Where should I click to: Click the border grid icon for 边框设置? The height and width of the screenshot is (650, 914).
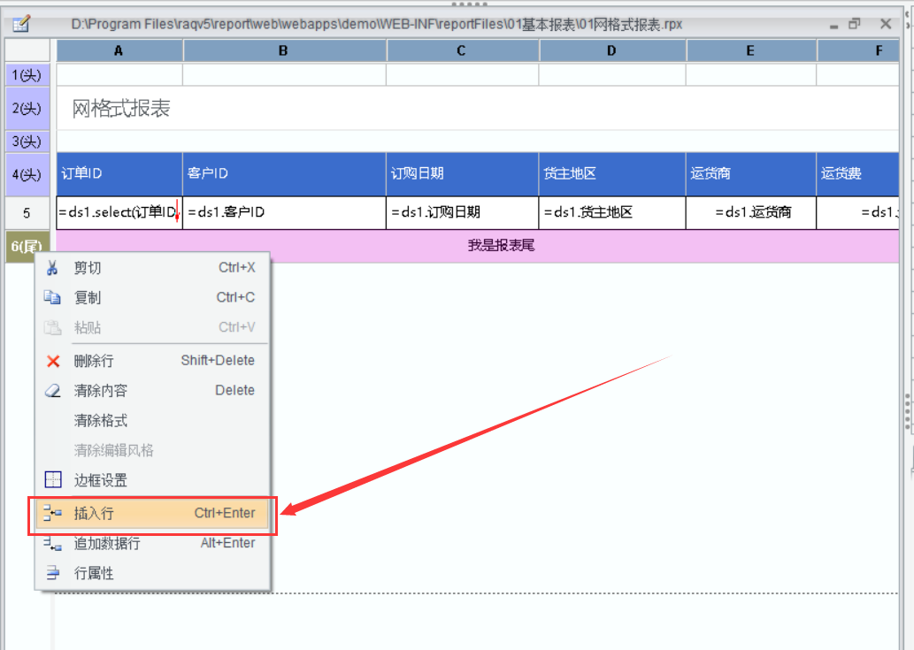(53, 480)
